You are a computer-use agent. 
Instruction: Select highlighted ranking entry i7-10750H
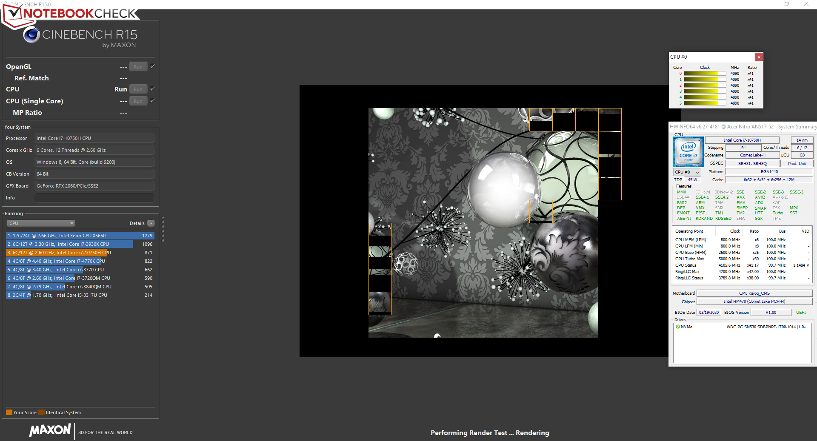click(80, 253)
